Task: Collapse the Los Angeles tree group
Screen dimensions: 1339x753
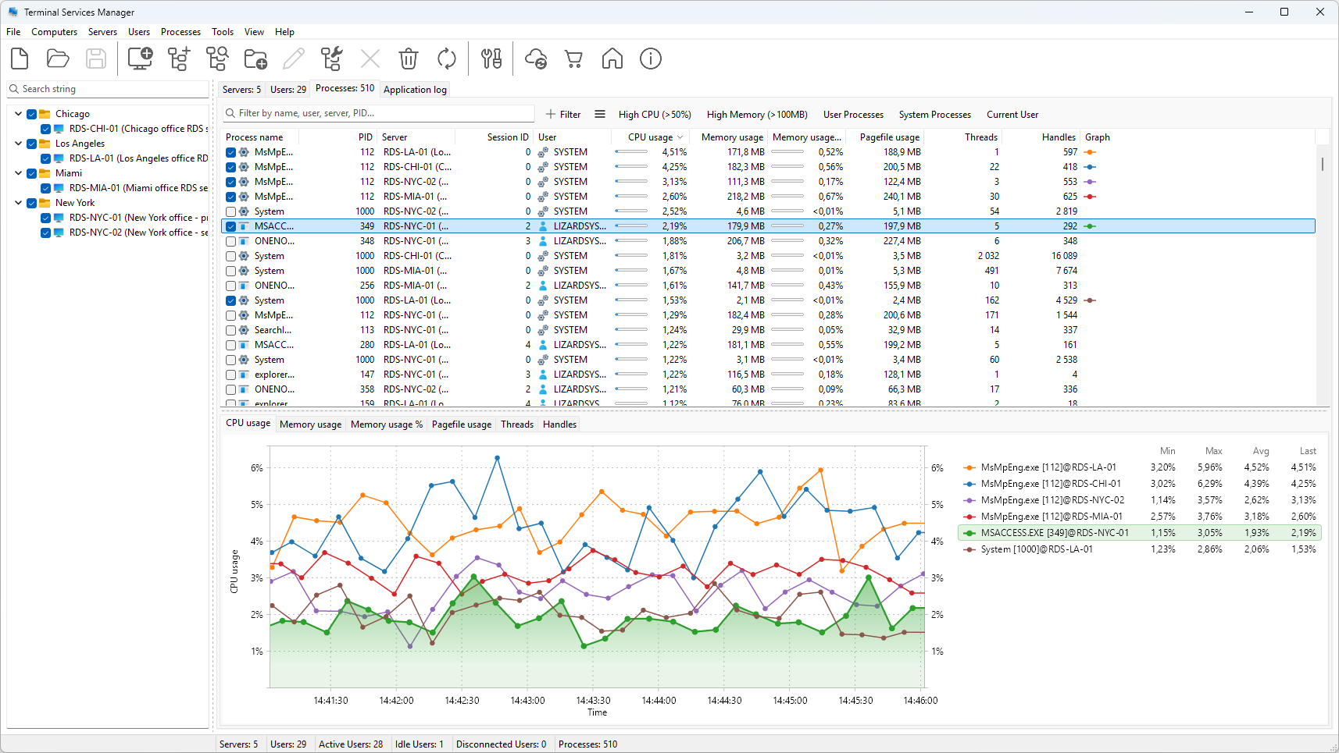Action: 18,144
